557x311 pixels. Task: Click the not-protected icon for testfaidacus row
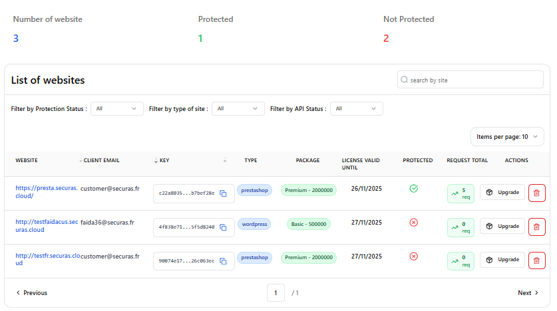[x=413, y=223]
